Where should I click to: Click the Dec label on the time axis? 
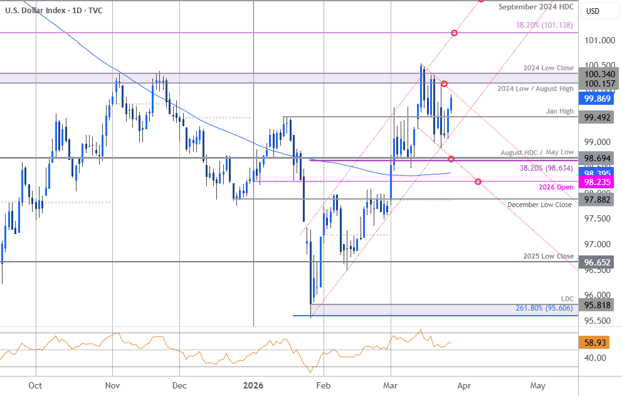point(179,386)
